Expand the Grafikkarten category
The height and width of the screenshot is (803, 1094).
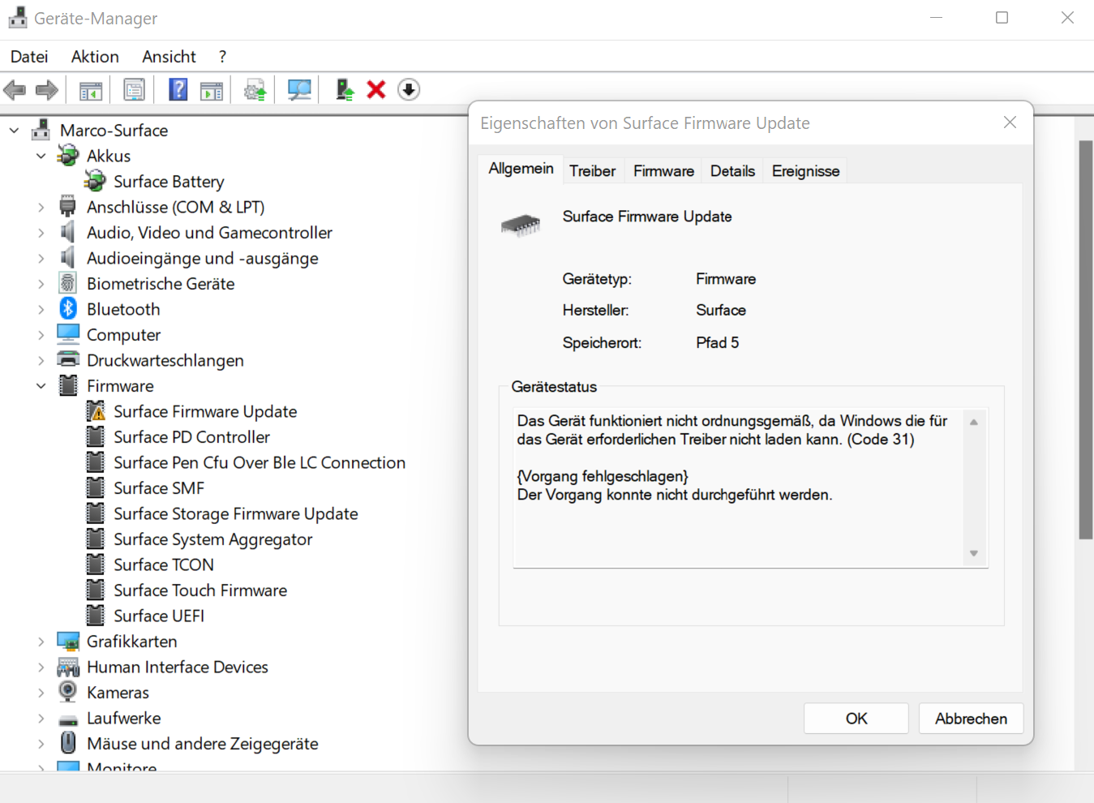click(41, 642)
